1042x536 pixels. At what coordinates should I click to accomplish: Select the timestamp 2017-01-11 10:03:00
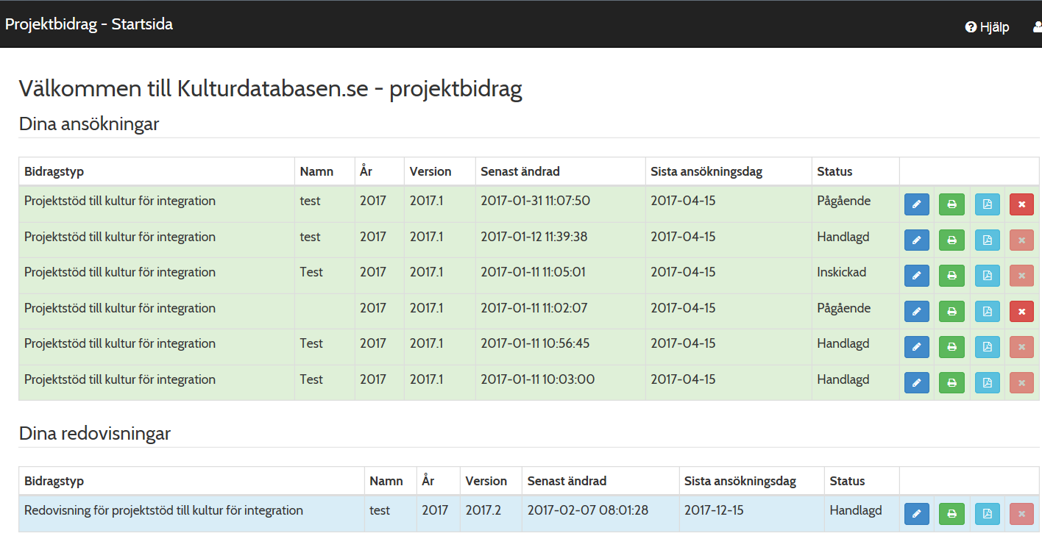[x=538, y=379]
